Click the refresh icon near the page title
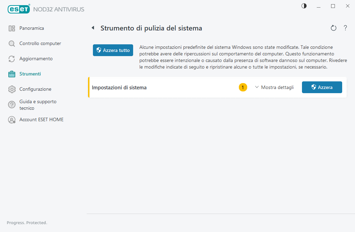Viewport: 355px width, 232px height. pos(334,28)
